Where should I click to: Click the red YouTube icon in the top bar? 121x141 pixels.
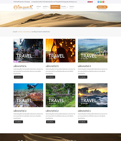(103, 2)
